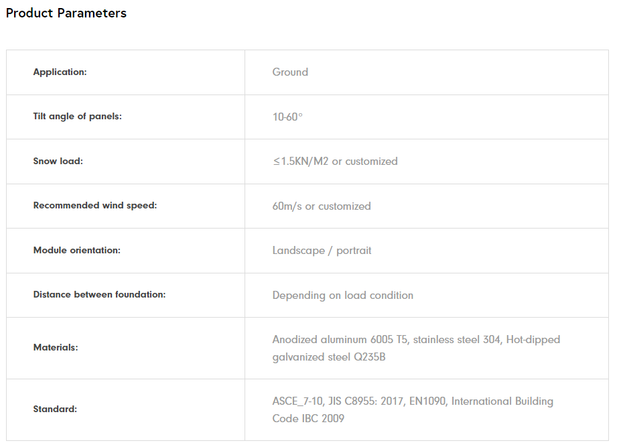Select the 10-60° tilt value
The width and height of the screenshot is (617, 447).
(x=287, y=117)
